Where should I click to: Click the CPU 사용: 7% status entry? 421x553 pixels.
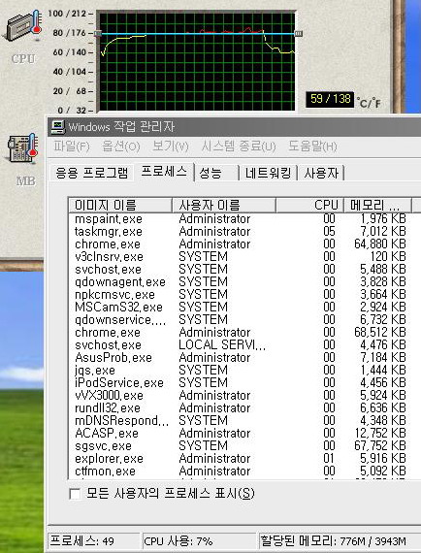[x=199, y=540]
